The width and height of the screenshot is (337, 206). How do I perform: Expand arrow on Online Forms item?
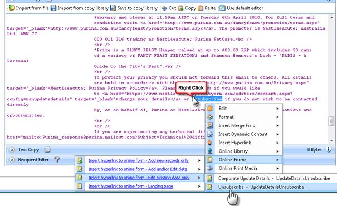tap(277, 160)
